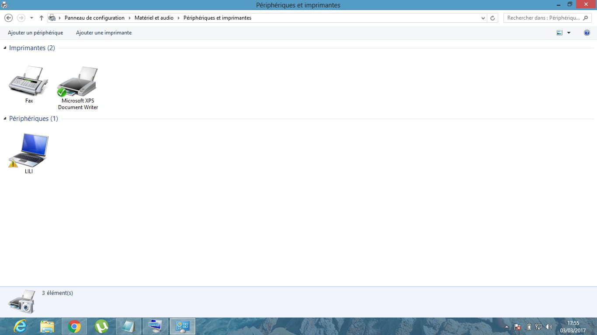The width and height of the screenshot is (597, 335).
Task: Click Ajouter un périphérique
Action: 35,33
